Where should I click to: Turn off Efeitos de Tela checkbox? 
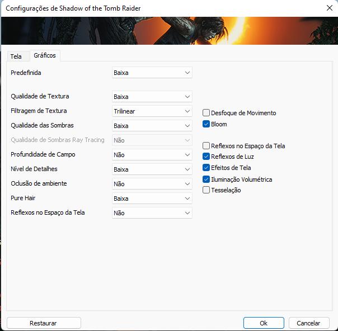click(x=206, y=168)
